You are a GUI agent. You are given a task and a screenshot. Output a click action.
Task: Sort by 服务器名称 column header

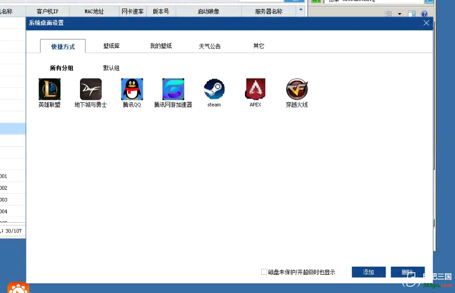269,12
